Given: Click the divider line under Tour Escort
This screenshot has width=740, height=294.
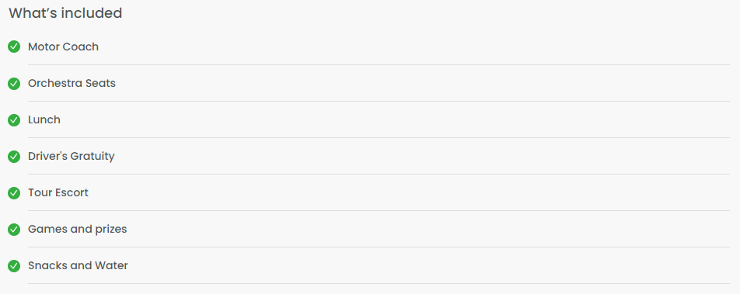Looking at the screenshot, I should [x=379, y=210].
